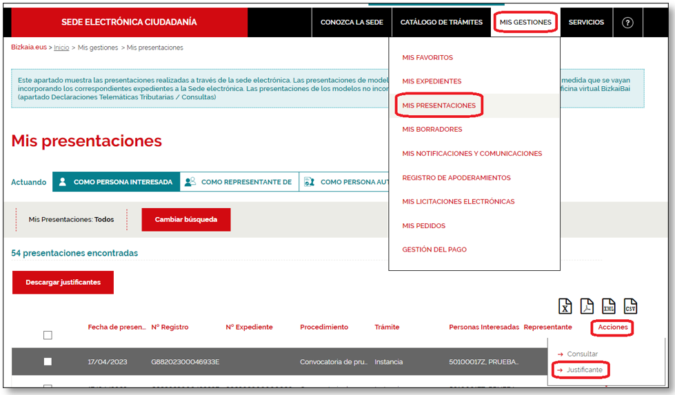This screenshot has height=395, width=675.
Task: Sort by Nº Expediente column header
Action: tap(250, 327)
